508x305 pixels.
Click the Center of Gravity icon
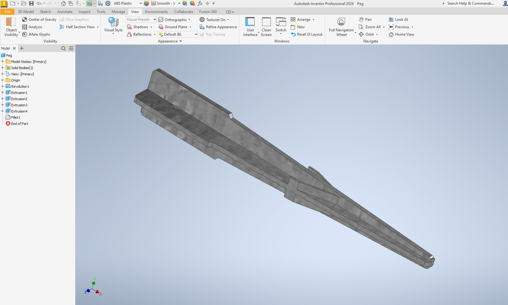pos(24,19)
